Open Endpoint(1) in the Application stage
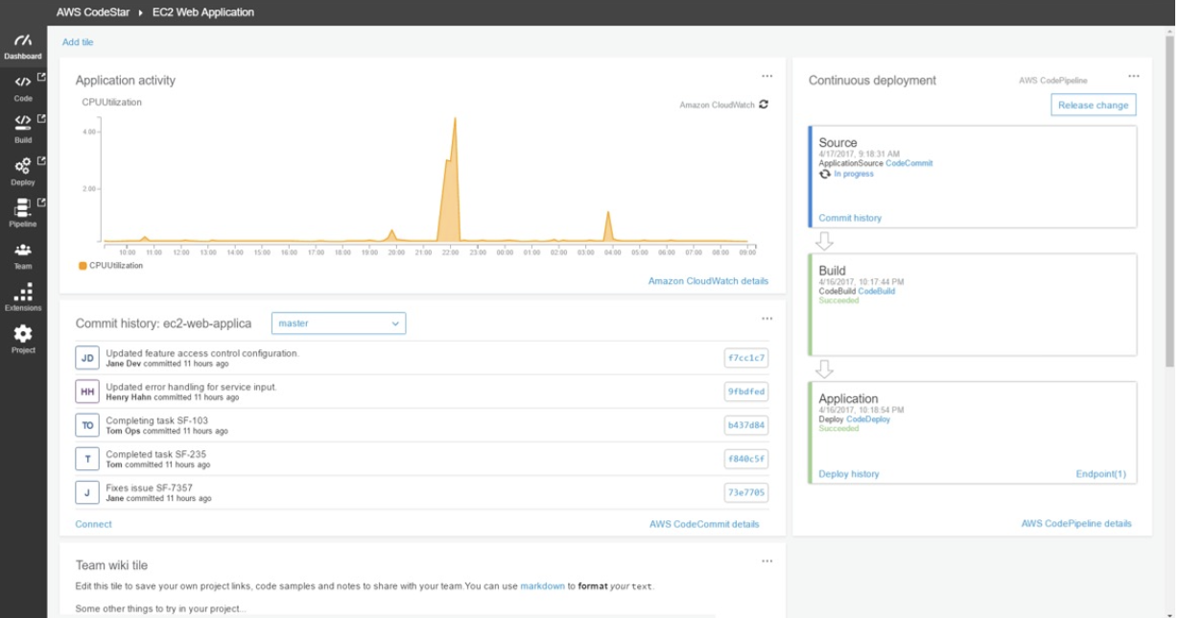 coord(1101,474)
